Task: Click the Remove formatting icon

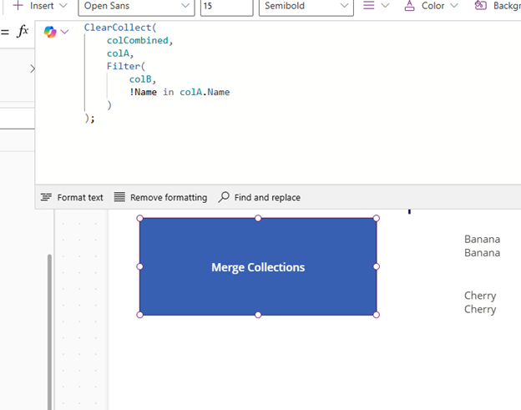Action: click(119, 197)
